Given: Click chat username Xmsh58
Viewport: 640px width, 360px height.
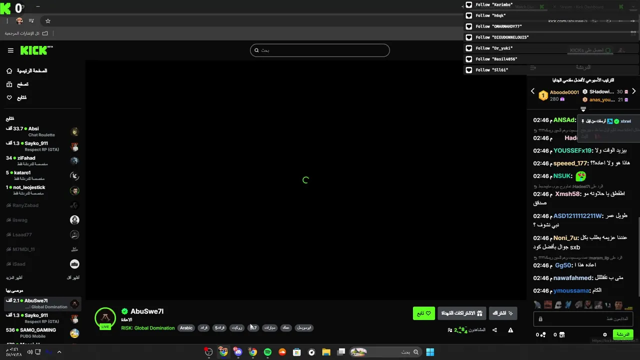Looking at the screenshot, I should 568,194.
